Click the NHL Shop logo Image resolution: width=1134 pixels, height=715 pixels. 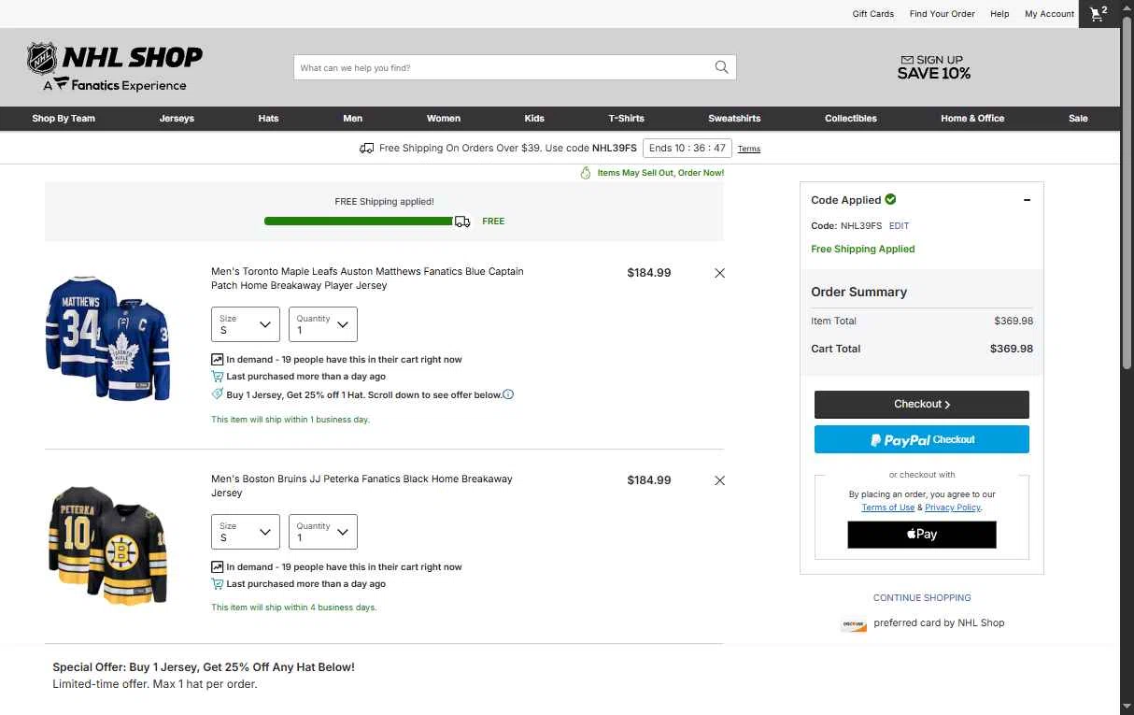(x=115, y=67)
